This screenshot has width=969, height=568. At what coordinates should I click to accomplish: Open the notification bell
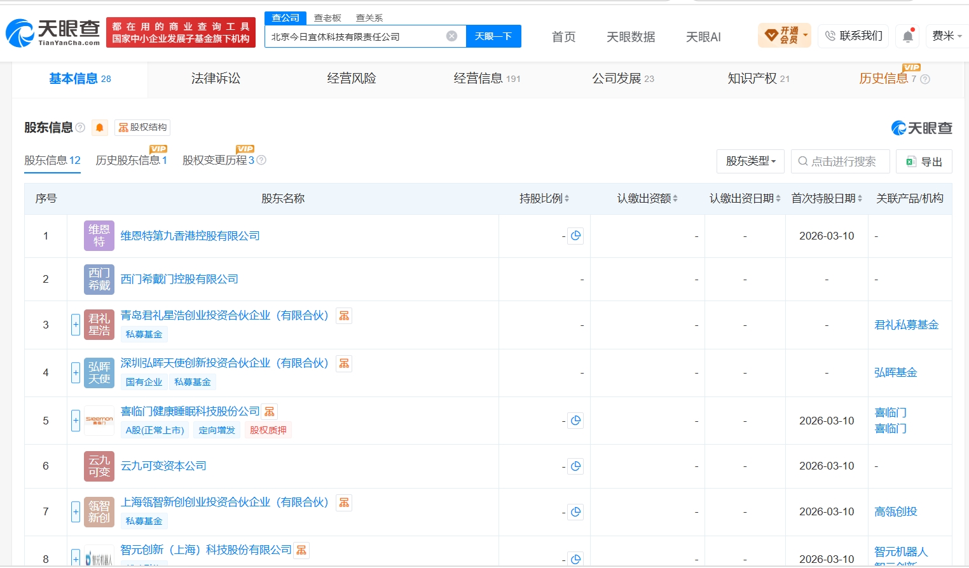[908, 36]
